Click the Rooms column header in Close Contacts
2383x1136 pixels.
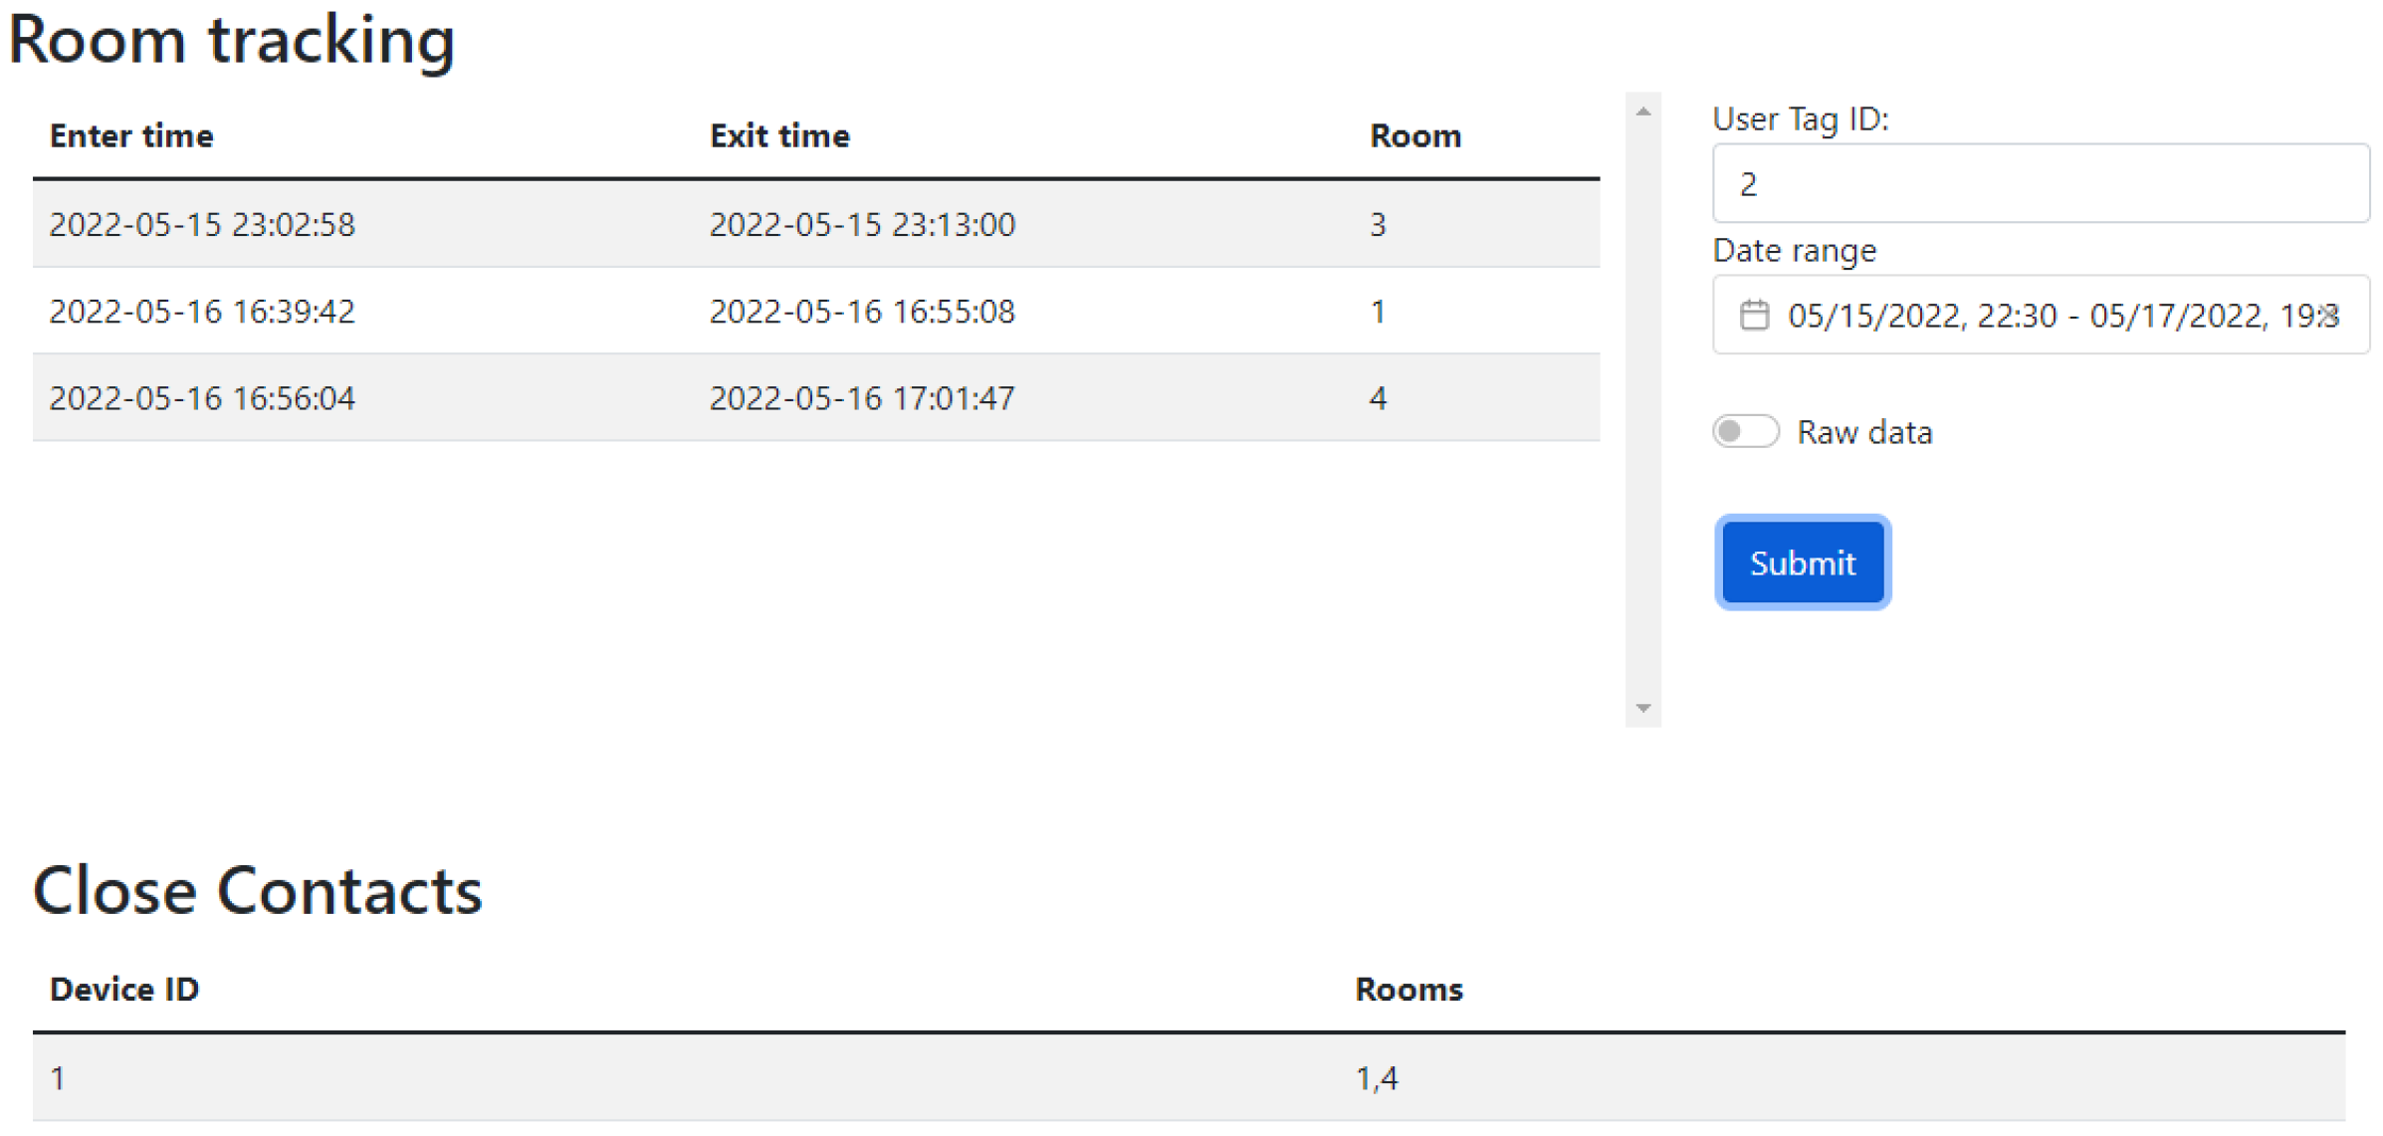pyautogui.click(x=1408, y=989)
